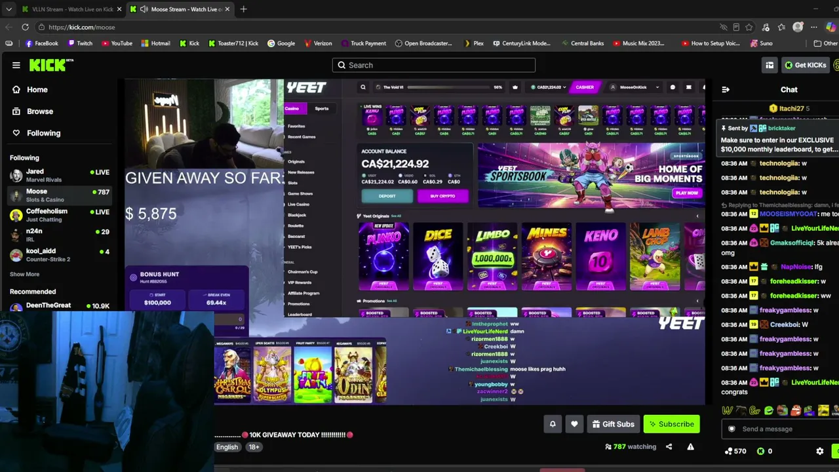Open the browser favorites list icon

click(781, 27)
